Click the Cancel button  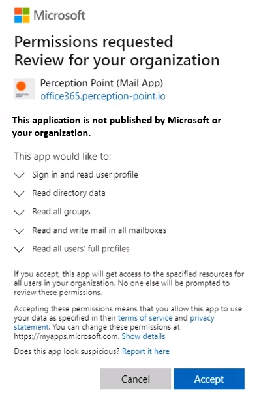tap(136, 379)
